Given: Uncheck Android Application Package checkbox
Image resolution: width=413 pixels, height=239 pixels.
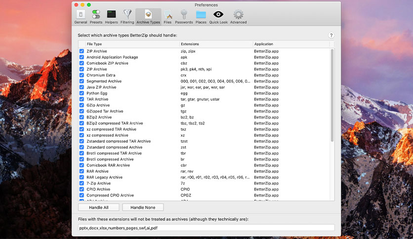Looking at the screenshot, I should 82,57.
